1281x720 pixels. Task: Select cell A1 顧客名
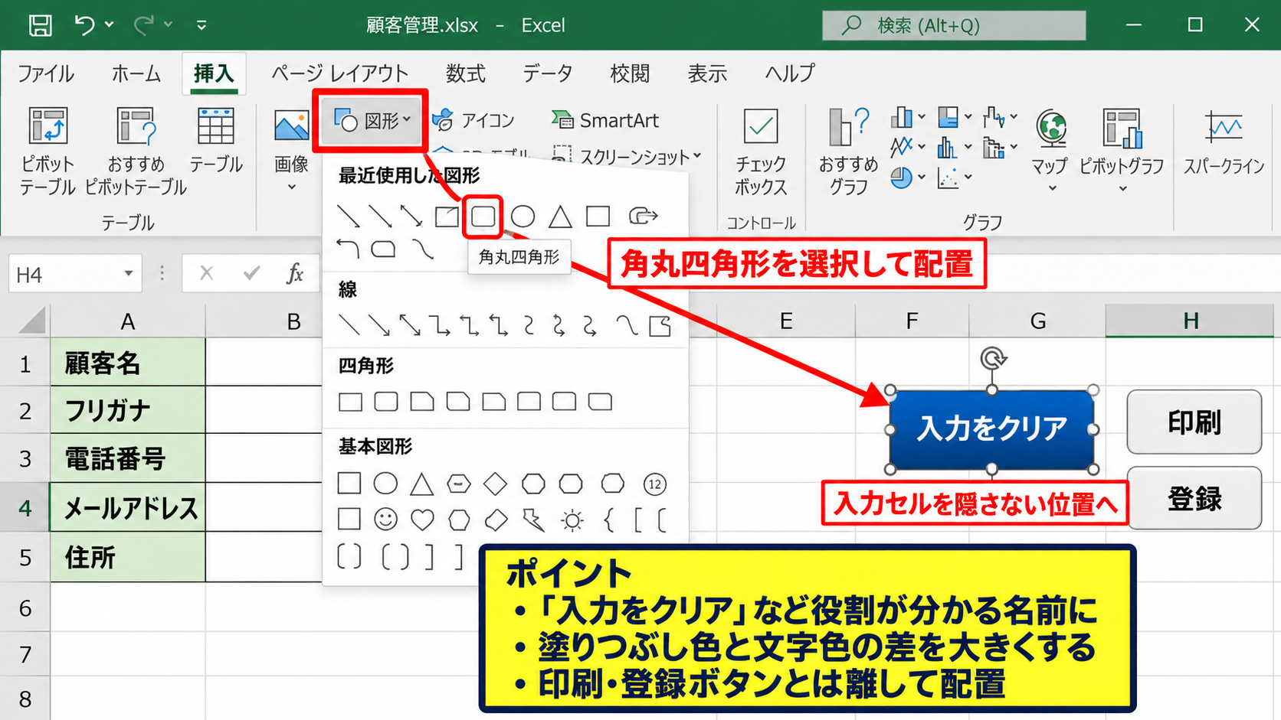pyautogui.click(x=128, y=362)
